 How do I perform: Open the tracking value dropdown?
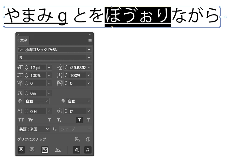point(89,83)
